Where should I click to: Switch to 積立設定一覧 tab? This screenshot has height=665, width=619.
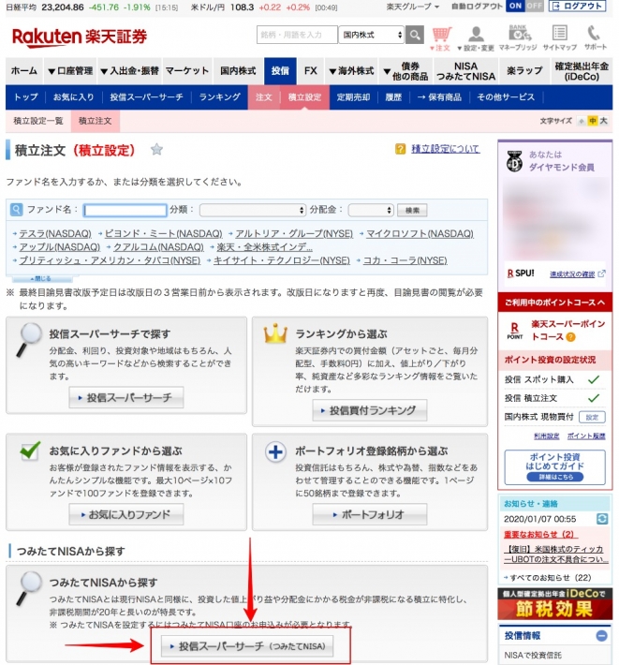pyautogui.click(x=38, y=122)
